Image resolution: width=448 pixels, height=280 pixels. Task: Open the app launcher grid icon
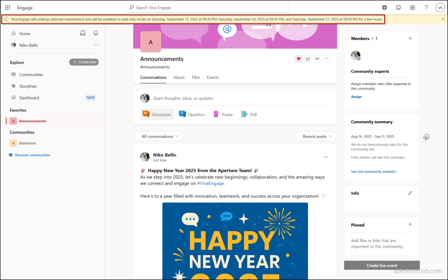click(x=7, y=7)
